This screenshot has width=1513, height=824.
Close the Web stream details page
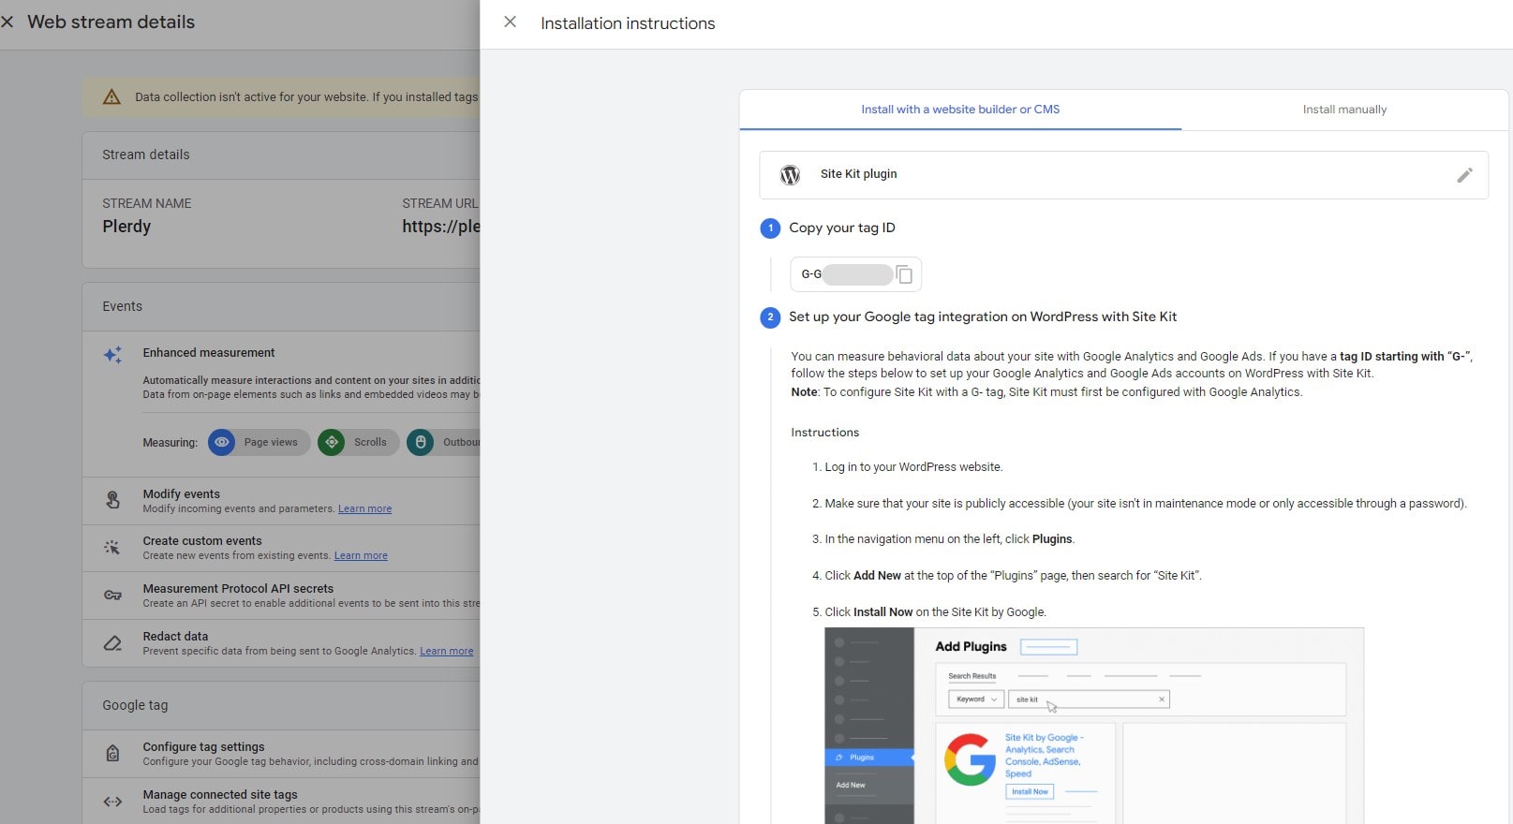point(7,22)
